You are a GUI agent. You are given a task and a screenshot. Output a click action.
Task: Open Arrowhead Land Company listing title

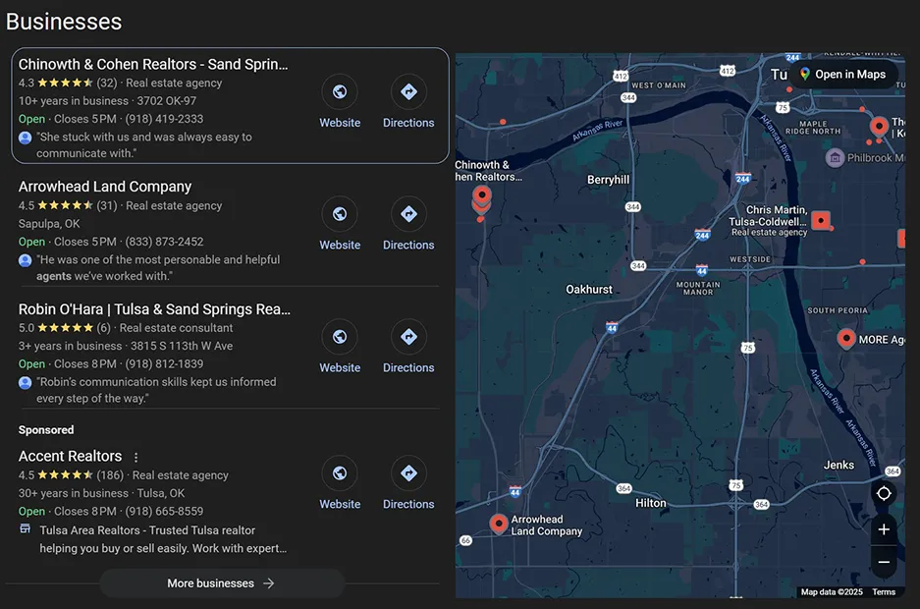tap(105, 187)
